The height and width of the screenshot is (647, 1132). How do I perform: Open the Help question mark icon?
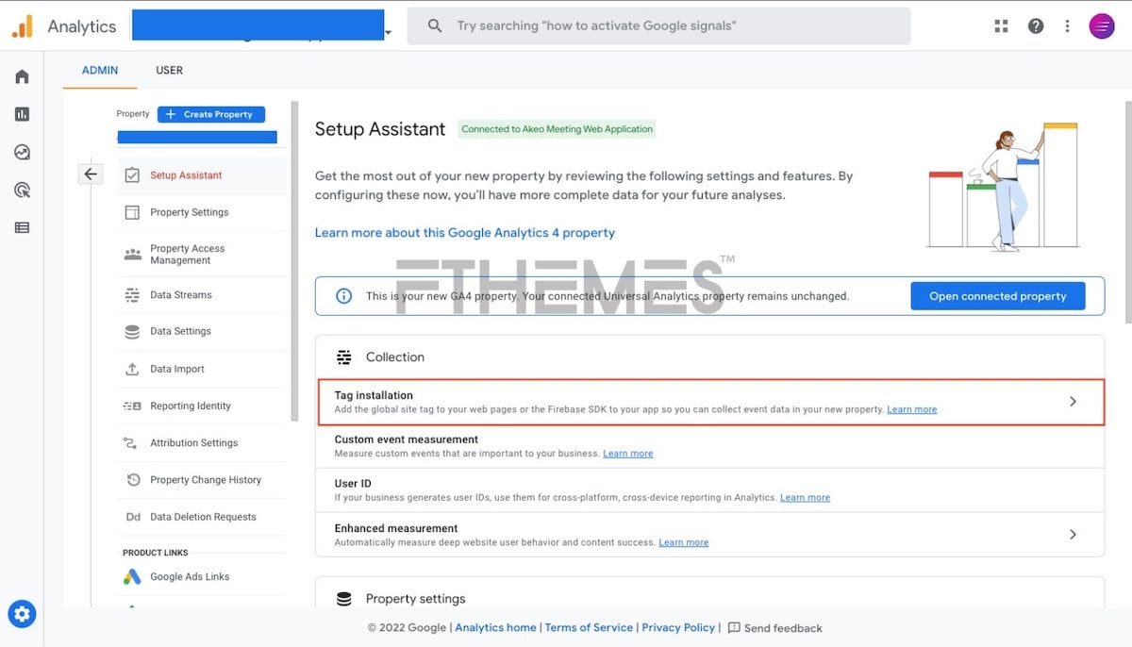(1036, 26)
